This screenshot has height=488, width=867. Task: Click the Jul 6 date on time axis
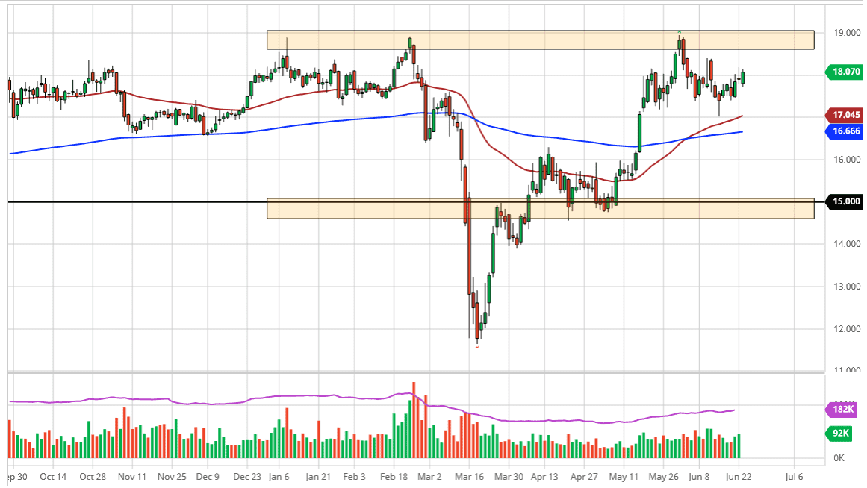click(794, 476)
